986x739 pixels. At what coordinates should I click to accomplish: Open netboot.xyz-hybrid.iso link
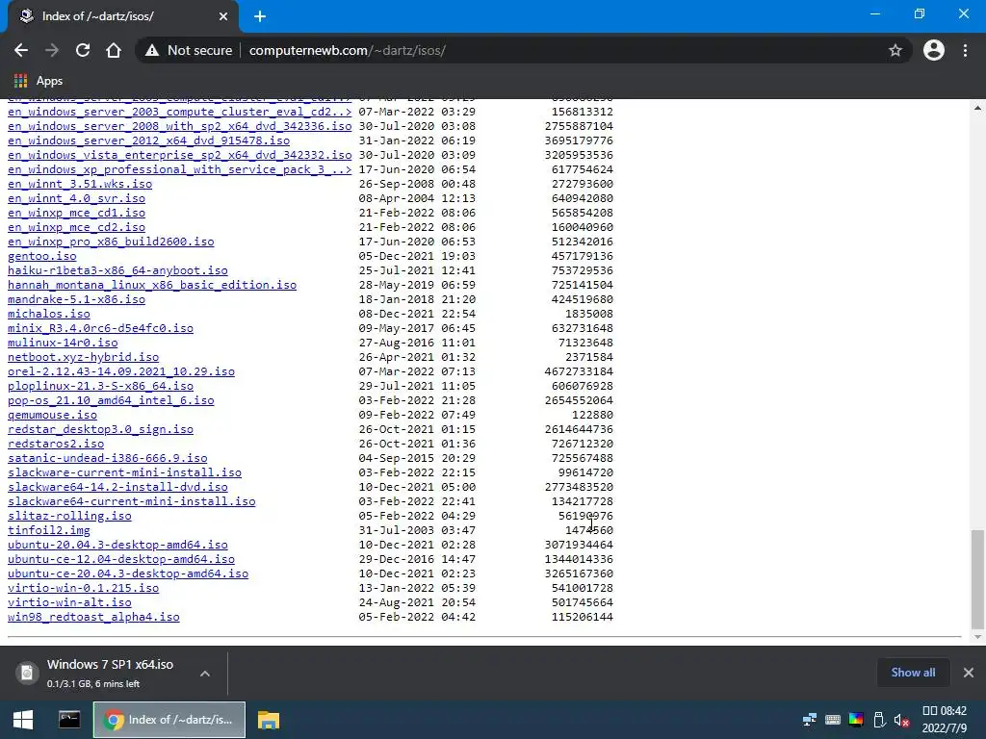point(84,358)
